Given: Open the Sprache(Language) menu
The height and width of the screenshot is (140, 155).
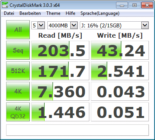Looking at the screenshot, I should pyautogui.click(x=100, y=13).
